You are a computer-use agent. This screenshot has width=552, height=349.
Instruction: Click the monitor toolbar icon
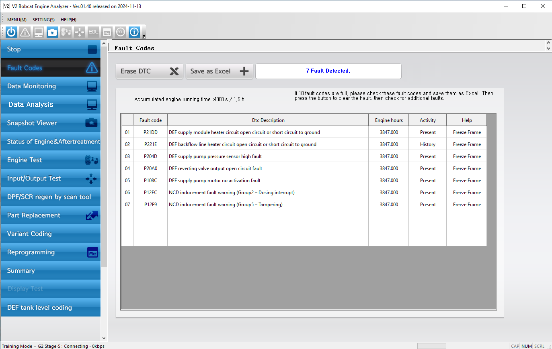(39, 32)
